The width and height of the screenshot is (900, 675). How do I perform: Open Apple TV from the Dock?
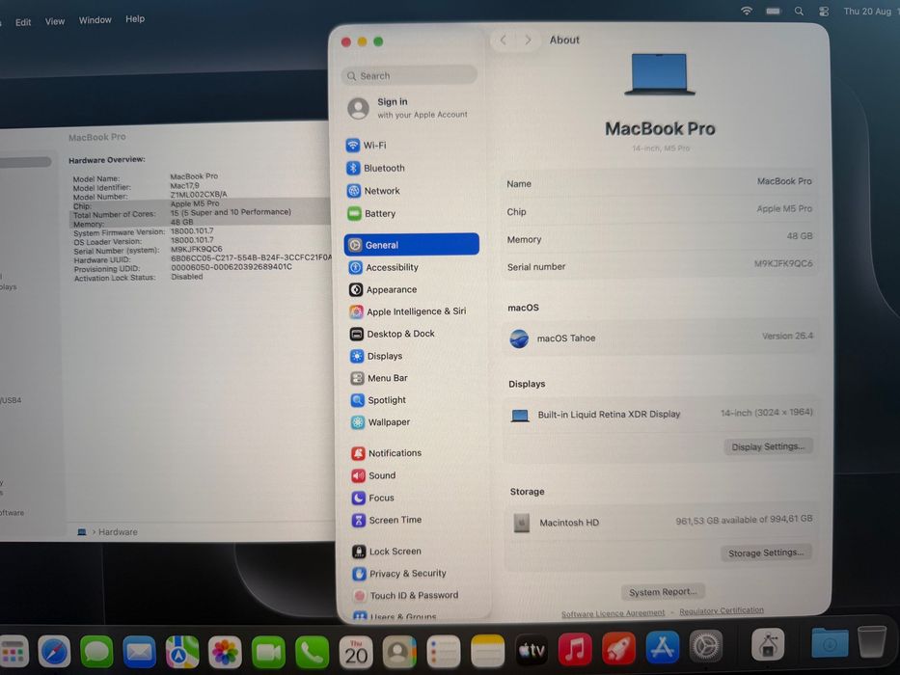coord(532,650)
